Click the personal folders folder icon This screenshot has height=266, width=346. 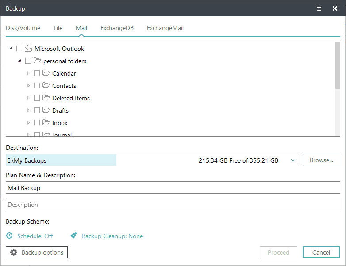click(x=37, y=61)
